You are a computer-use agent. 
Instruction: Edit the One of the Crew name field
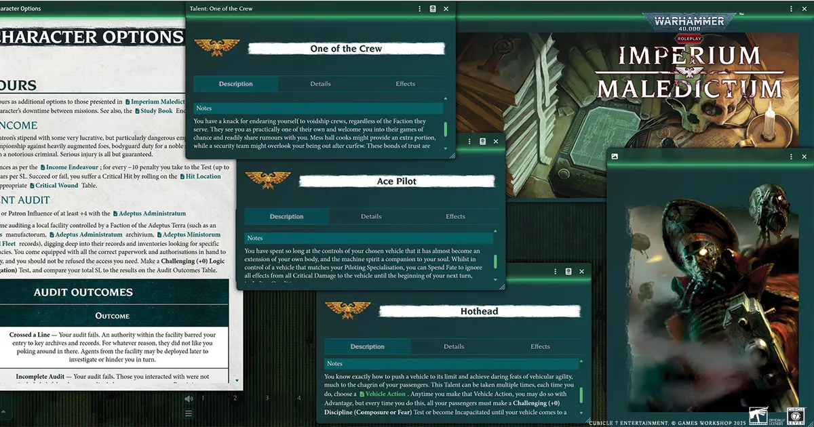point(346,49)
